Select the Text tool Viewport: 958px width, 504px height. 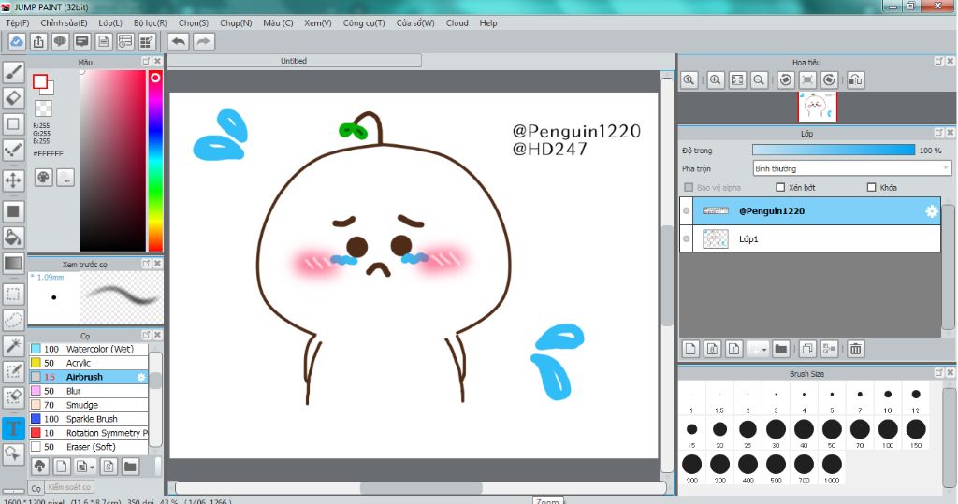coord(13,427)
